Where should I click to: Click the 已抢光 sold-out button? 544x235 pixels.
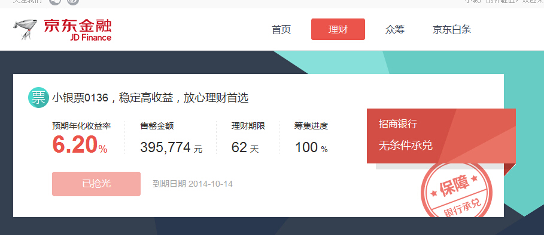click(x=96, y=184)
